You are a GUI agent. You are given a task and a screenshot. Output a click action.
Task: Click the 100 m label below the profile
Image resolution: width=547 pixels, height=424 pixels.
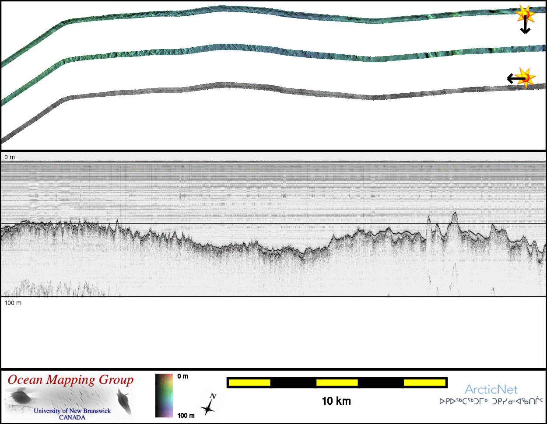13,303
